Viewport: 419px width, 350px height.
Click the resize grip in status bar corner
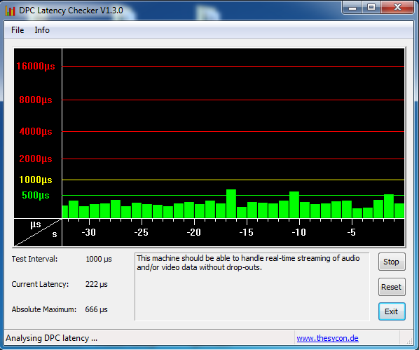[409, 340]
